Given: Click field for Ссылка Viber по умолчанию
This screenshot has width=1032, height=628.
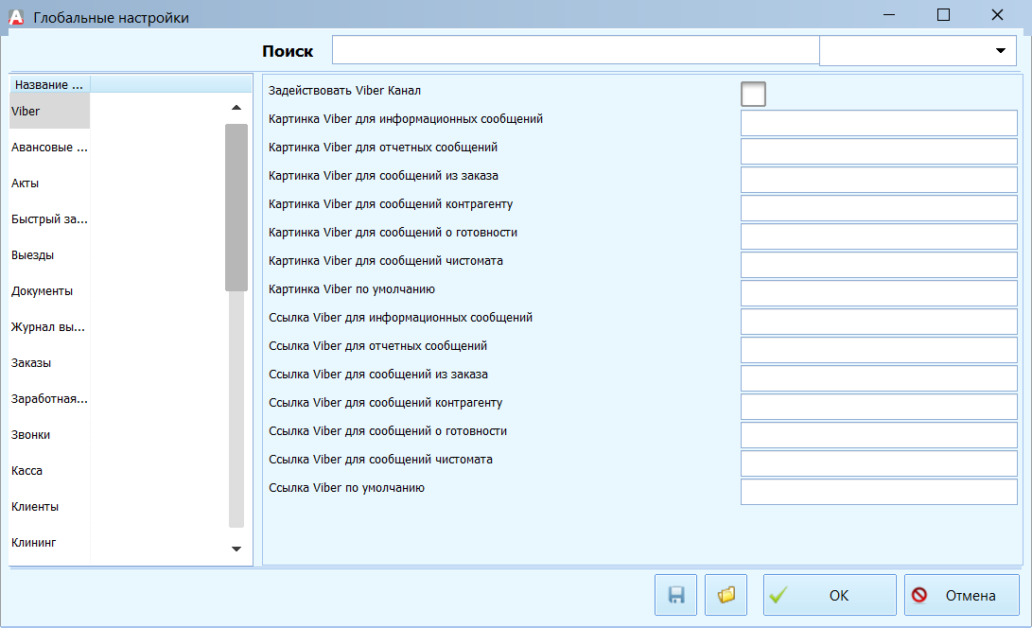Looking at the screenshot, I should pyautogui.click(x=879, y=492).
